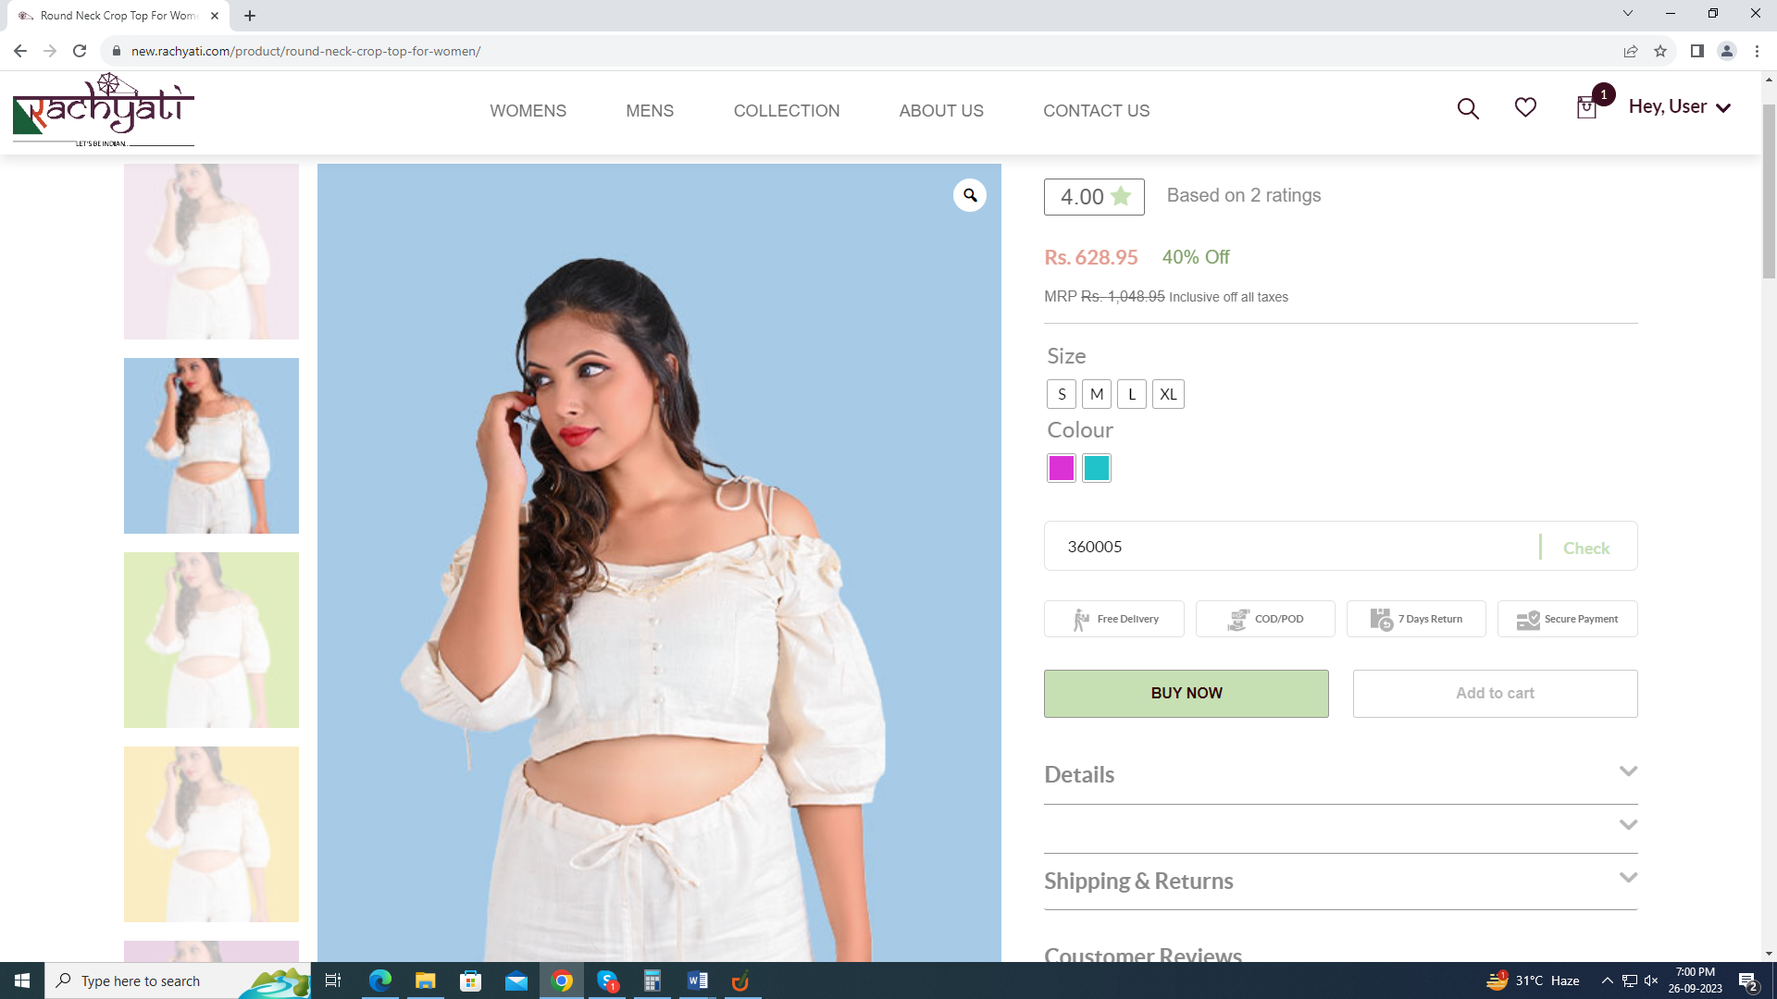The height and width of the screenshot is (999, 1777).
Task: Bookmark this page with star icon
Action: click(1660, 51)
